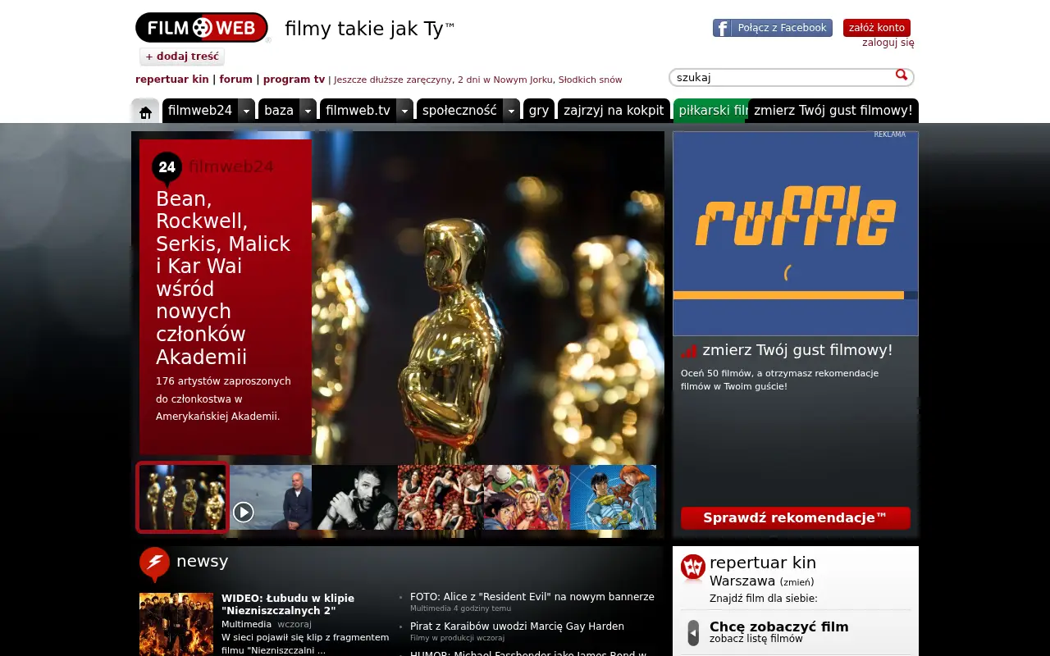Open 2 dni w Nowym Jorku link

pyautogui.click(x=505, y=80)
